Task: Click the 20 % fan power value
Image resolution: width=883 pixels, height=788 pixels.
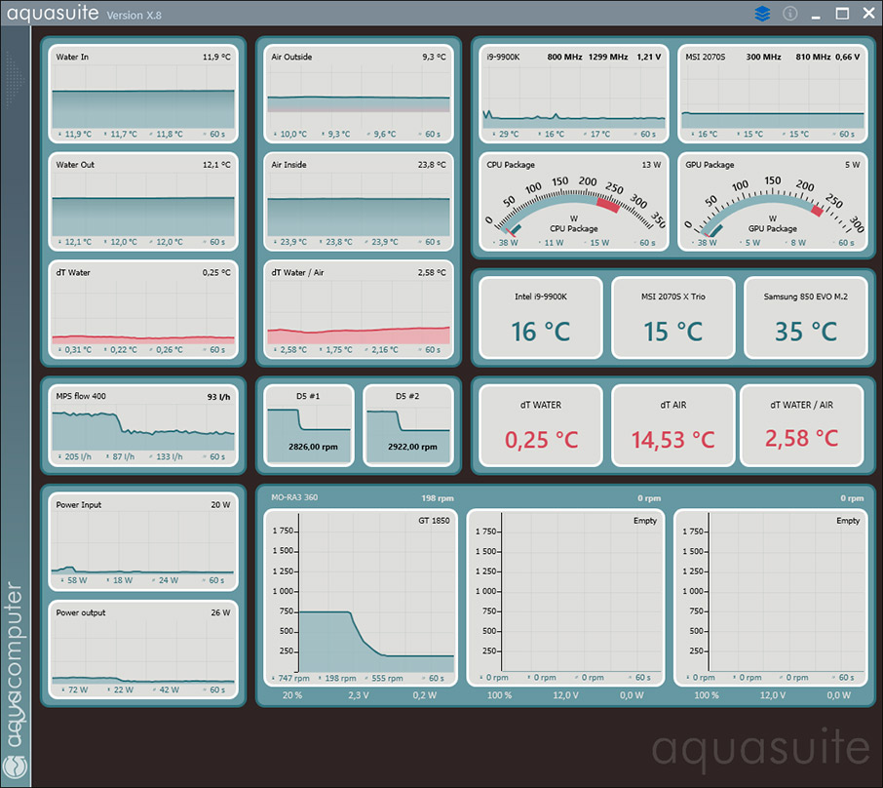Action: point(292,695)
